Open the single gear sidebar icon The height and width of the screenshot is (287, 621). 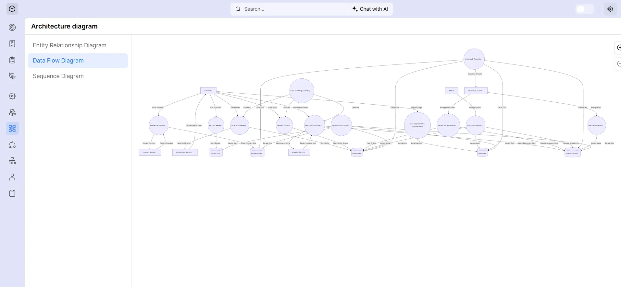tap(12, 96)
